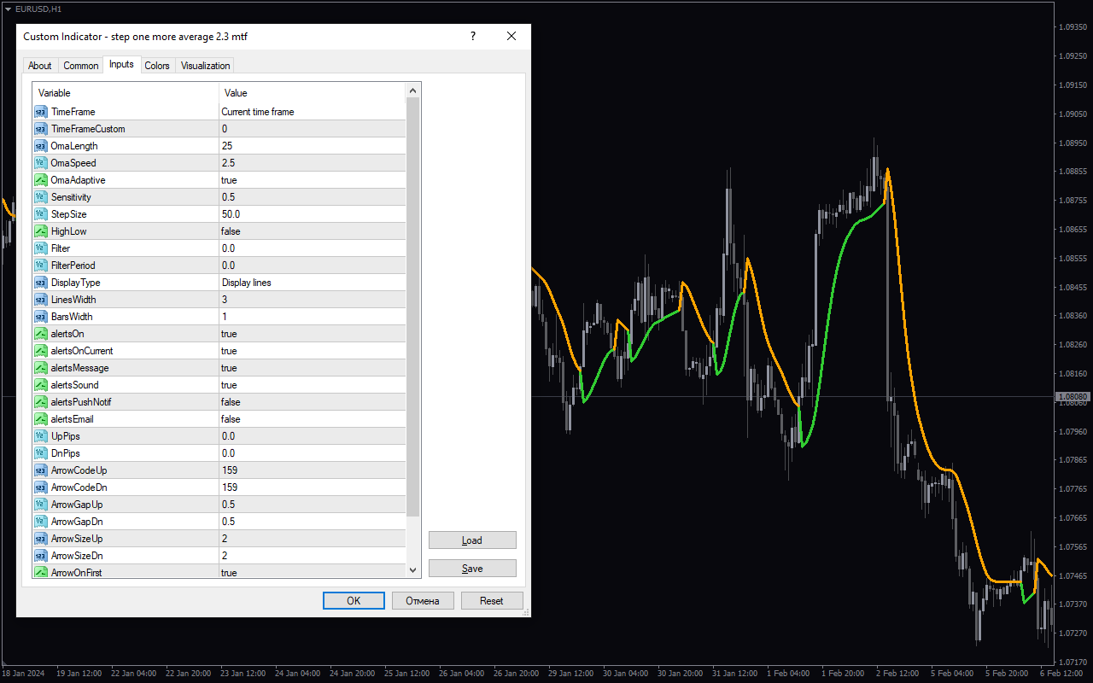Click the icon beside alertsMessage
1093x683 pixels.
(x=40, y=368)
